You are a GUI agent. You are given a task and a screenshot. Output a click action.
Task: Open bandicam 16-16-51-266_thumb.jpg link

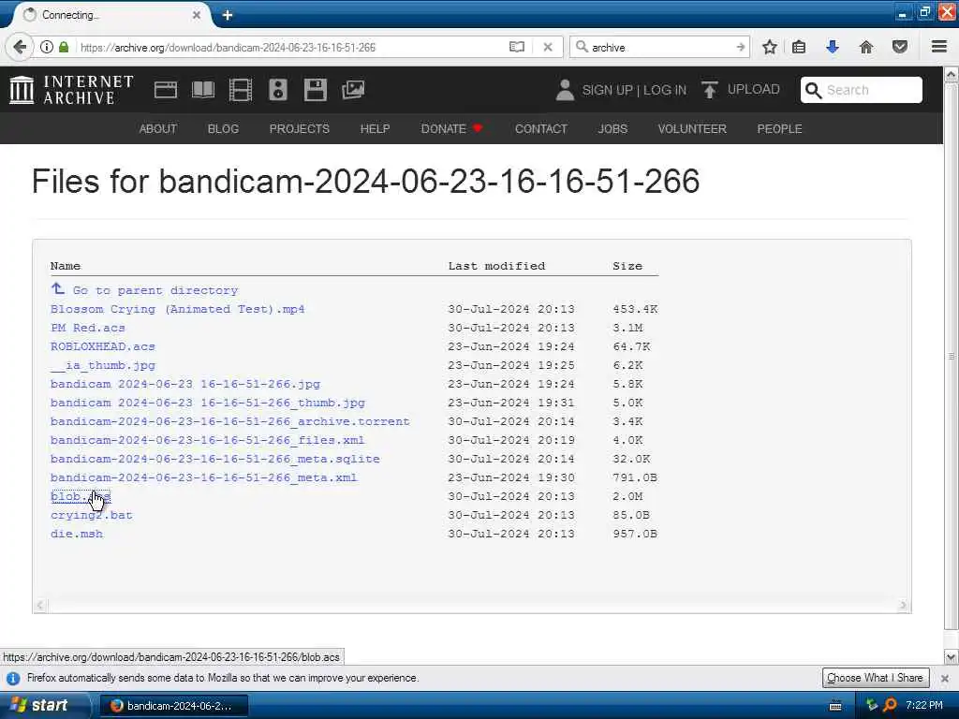click(x=207, y=403)
